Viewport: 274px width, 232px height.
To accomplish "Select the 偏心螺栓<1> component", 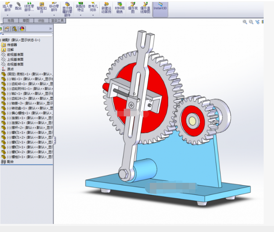I will (27, 113).
